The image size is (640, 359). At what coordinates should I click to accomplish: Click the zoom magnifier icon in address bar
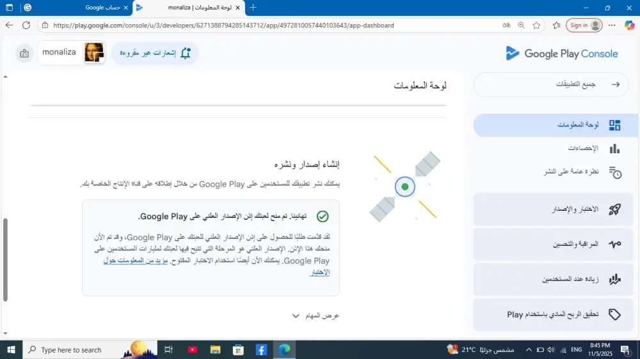pyautogui.click(x=521, y=26)
